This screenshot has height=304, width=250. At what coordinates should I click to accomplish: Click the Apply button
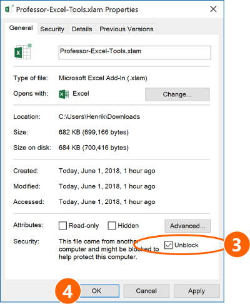[x=197, y=291]
